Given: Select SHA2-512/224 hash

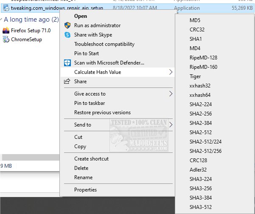Looking at the screenshot, I should coord(215,141).
